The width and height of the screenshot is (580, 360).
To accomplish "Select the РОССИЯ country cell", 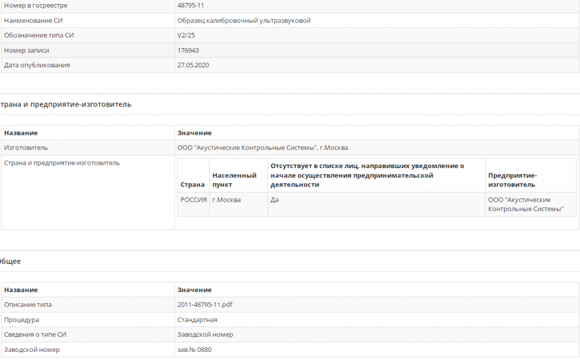I will (193, 200).
